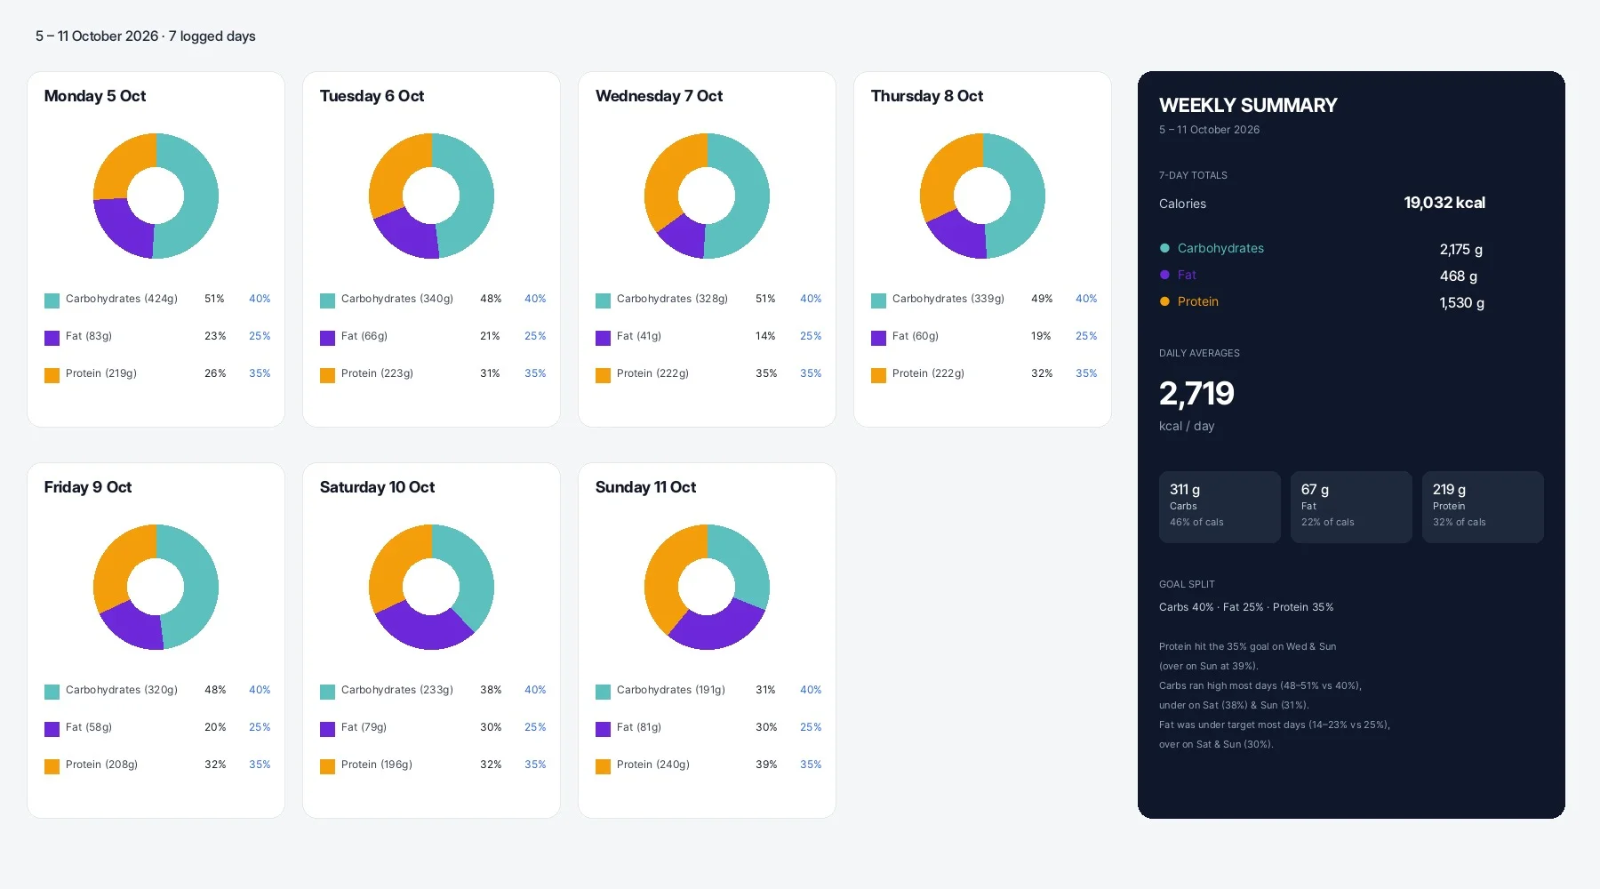Click Monday's Fat purple legend swatch

(x=52, y=338)
